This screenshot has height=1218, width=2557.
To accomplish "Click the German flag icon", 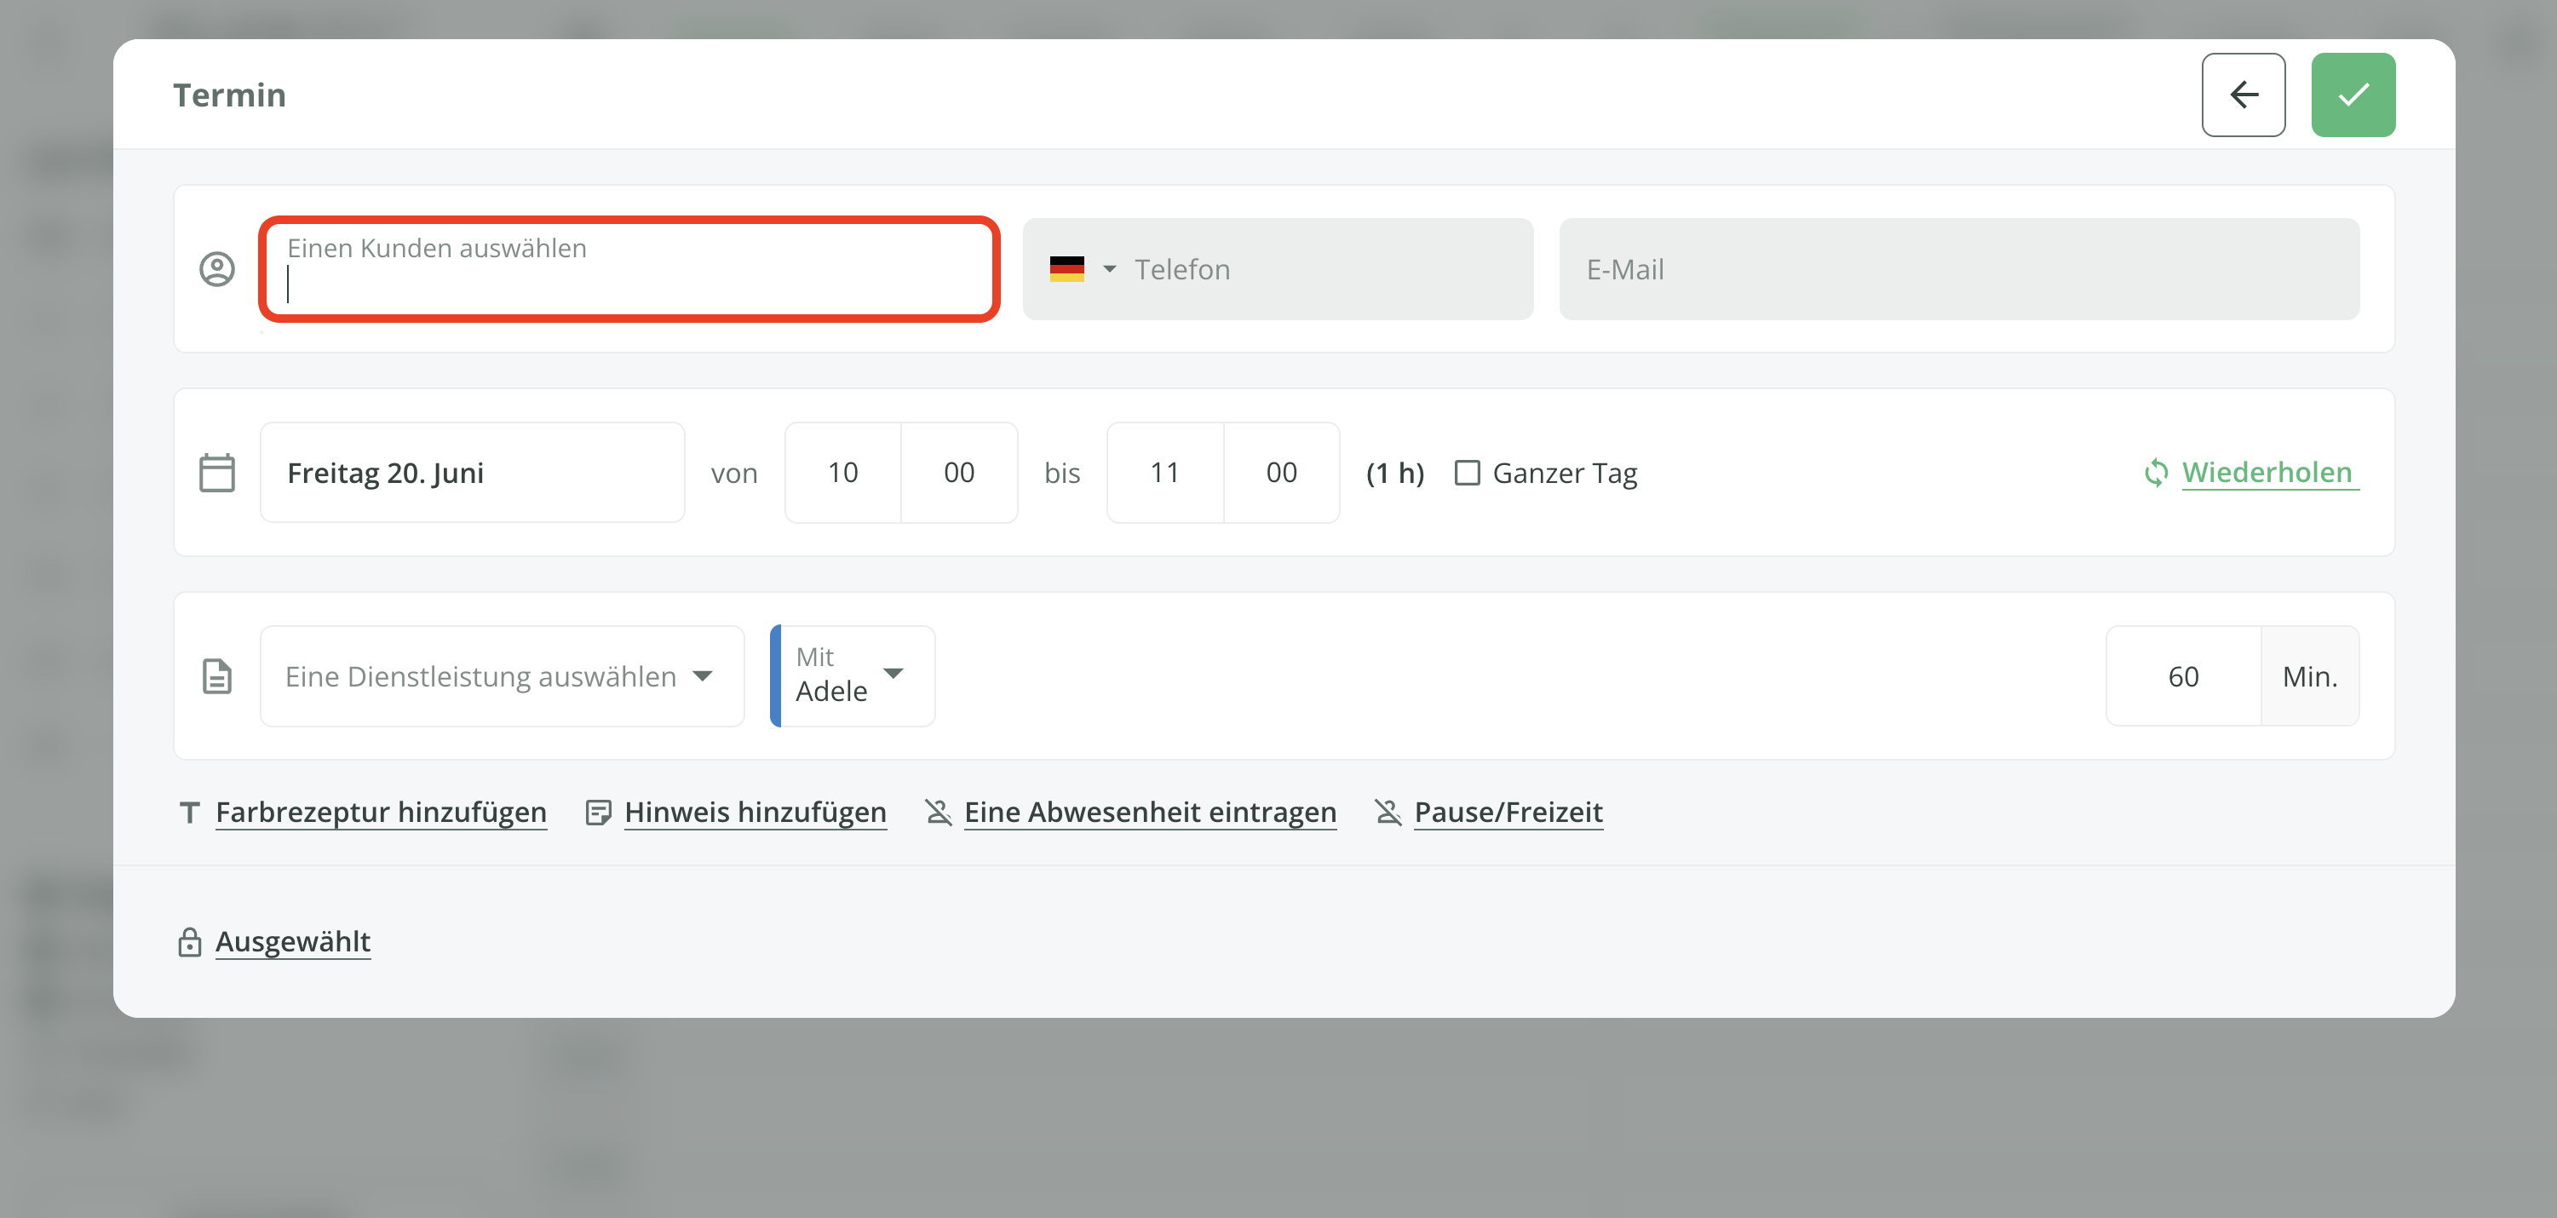I will click(1066, 269).
